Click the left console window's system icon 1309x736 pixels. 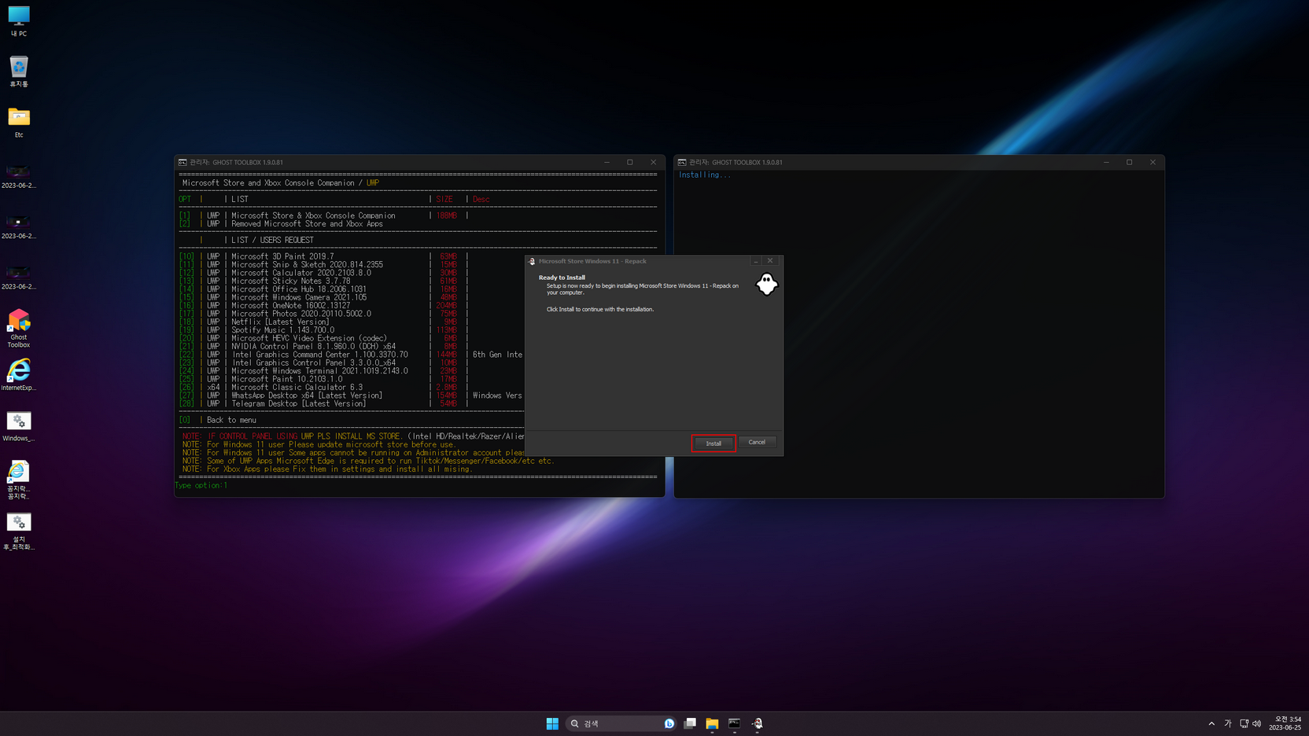(x=183, y=163)
